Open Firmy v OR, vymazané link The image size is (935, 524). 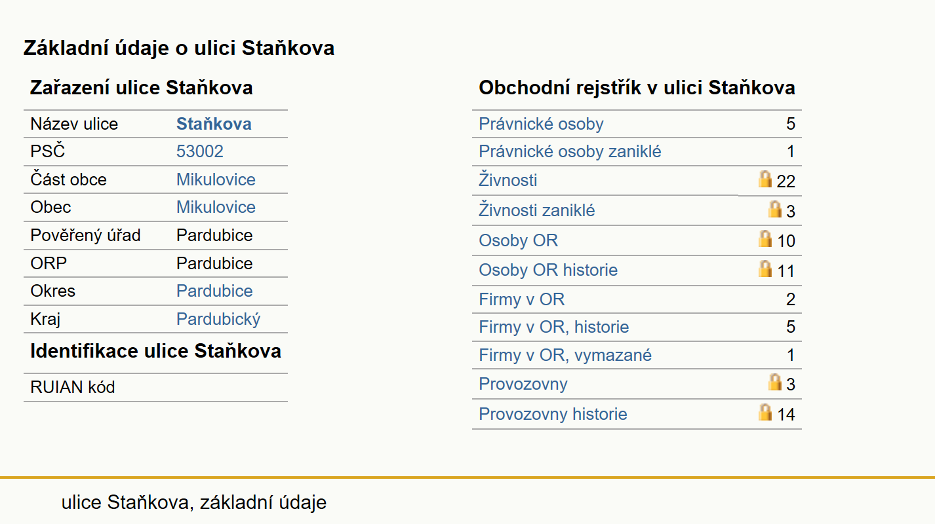[x=565, y=355]
